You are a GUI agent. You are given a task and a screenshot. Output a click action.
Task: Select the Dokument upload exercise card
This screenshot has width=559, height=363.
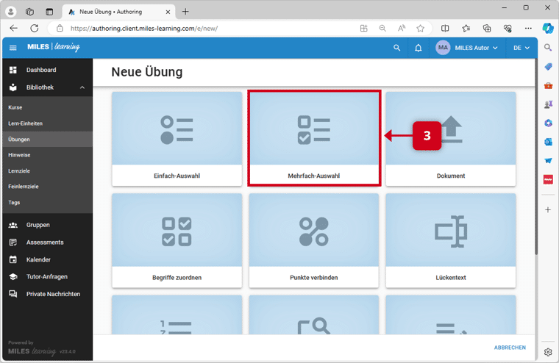(450, 138)
